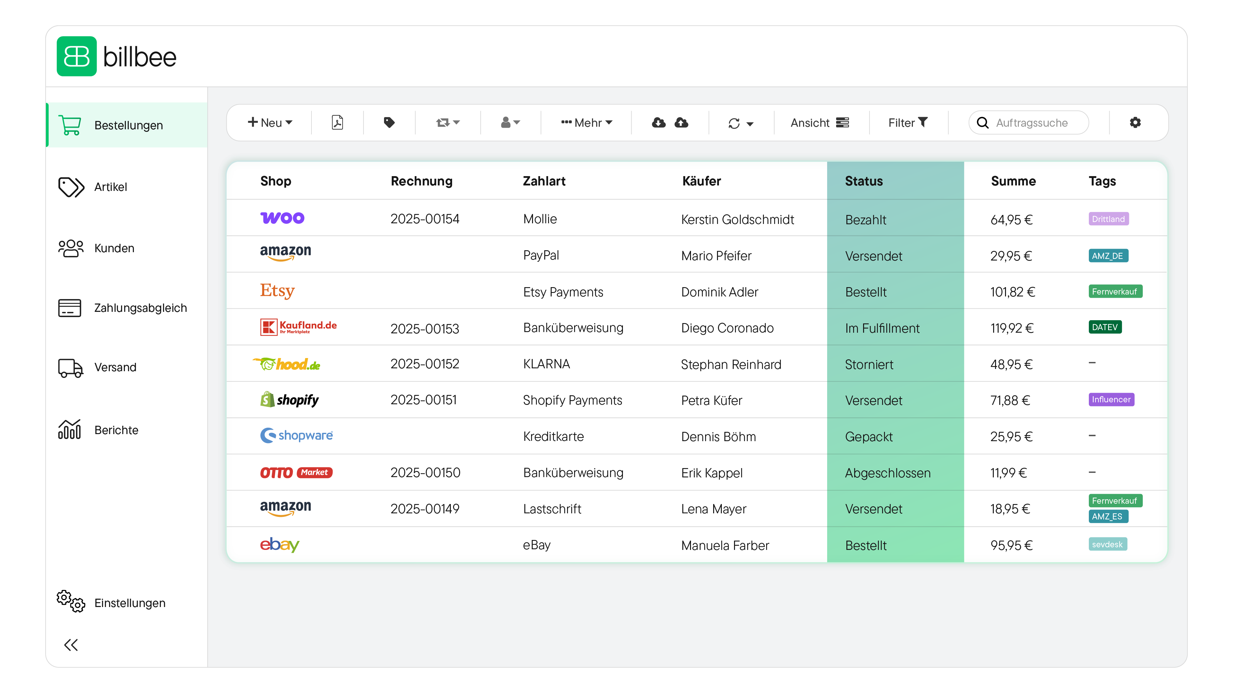
Task: Click the tag icon in toolbar
Action: click(x=389, y=123)
